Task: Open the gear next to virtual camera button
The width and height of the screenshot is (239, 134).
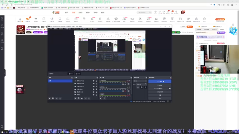Action: 170,89
